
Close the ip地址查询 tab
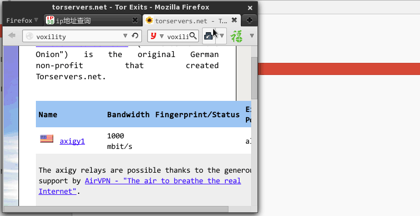pyautogui.click(x=135, y=20)
